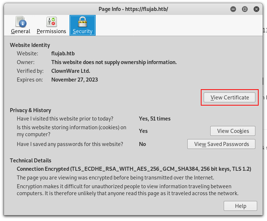Open the Permissions tab label
The image size is (267, 221).
click(52, 31)
